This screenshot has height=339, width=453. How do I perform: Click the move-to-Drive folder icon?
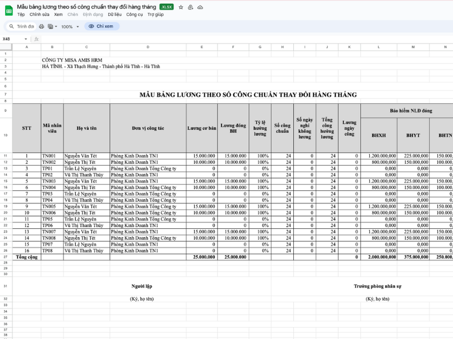pos(190,7)
